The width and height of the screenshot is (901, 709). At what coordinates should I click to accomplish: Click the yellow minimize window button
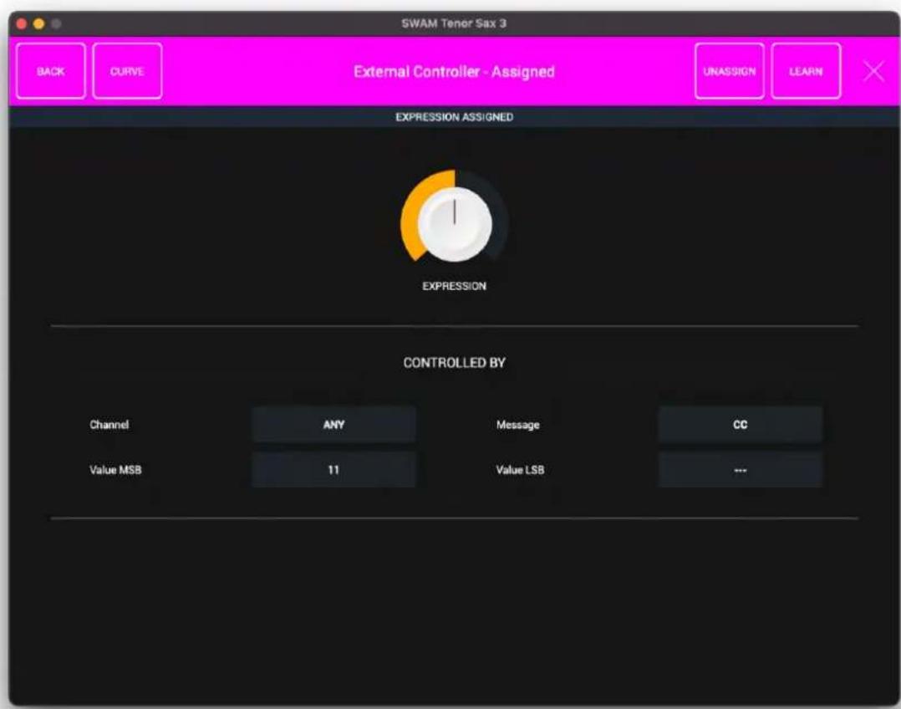click(x=39, y=23)
